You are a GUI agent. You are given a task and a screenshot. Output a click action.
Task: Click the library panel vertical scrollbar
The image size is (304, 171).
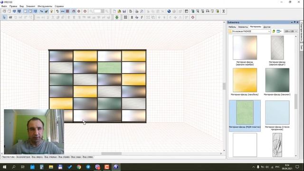tap(295, 101)
